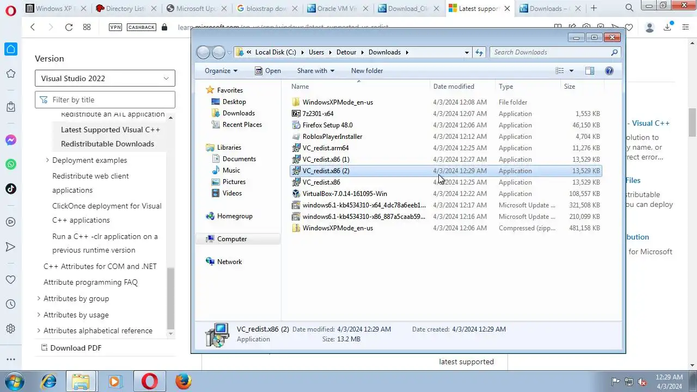Switch to Directory Listing tab
Screen dimensions: 697x392
pyautogui.click(x=126, y=8)
